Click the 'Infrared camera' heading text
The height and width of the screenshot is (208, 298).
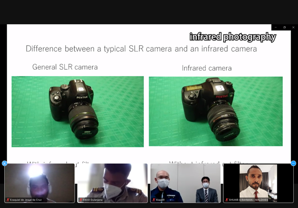[x=207, y=68]
